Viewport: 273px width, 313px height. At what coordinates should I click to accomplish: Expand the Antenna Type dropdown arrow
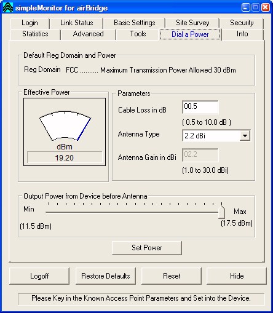pos(245,136)
